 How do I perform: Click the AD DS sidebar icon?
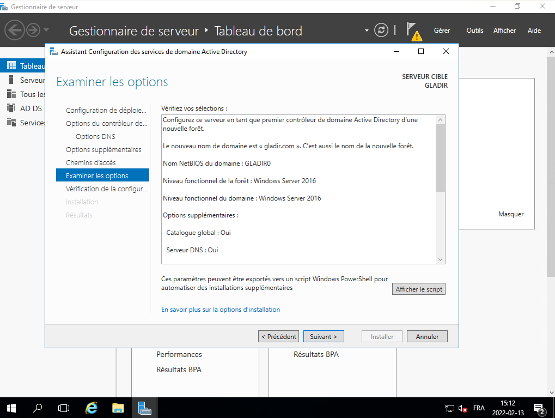(x=11, y=108)
